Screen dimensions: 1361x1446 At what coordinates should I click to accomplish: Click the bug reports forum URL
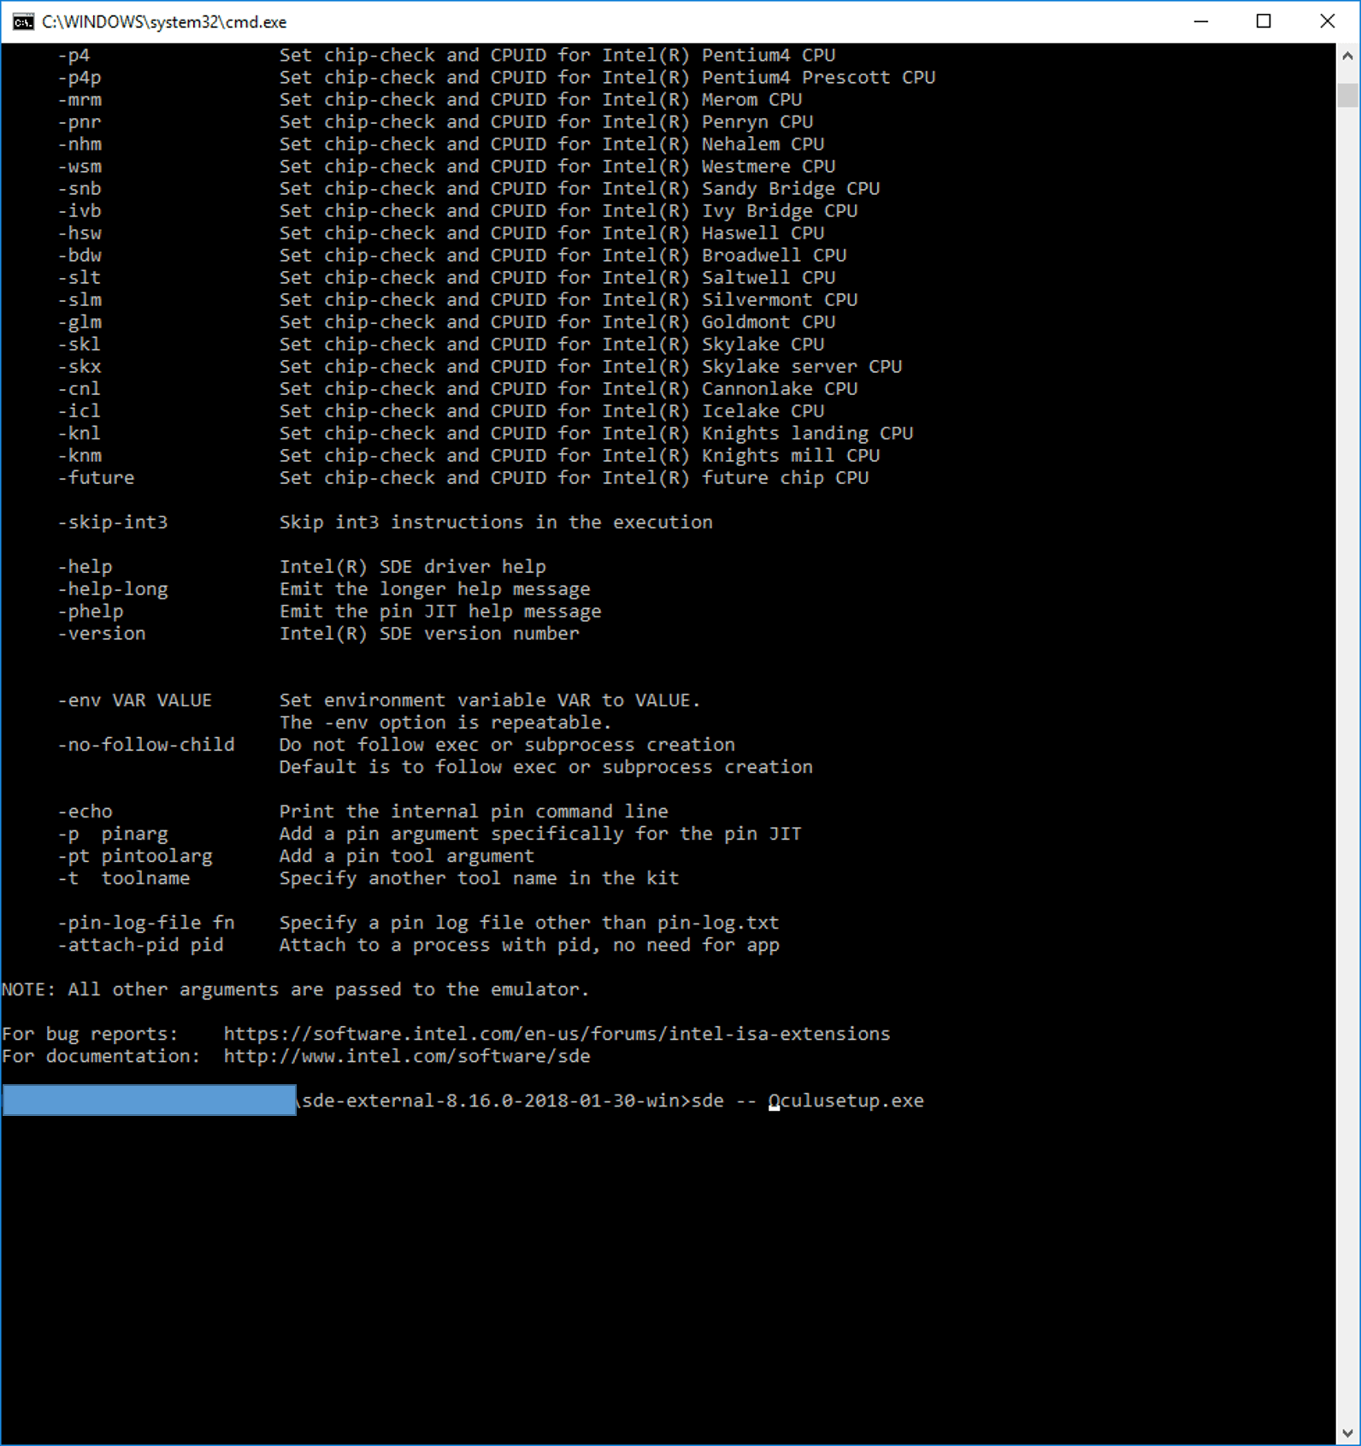557,1034
